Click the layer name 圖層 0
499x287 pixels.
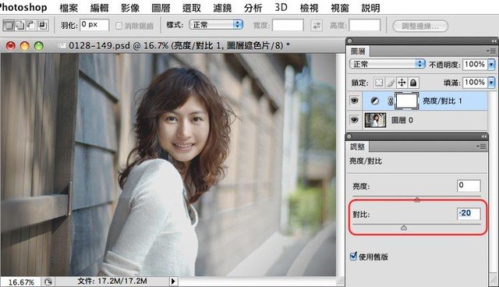tap(402, 120)
